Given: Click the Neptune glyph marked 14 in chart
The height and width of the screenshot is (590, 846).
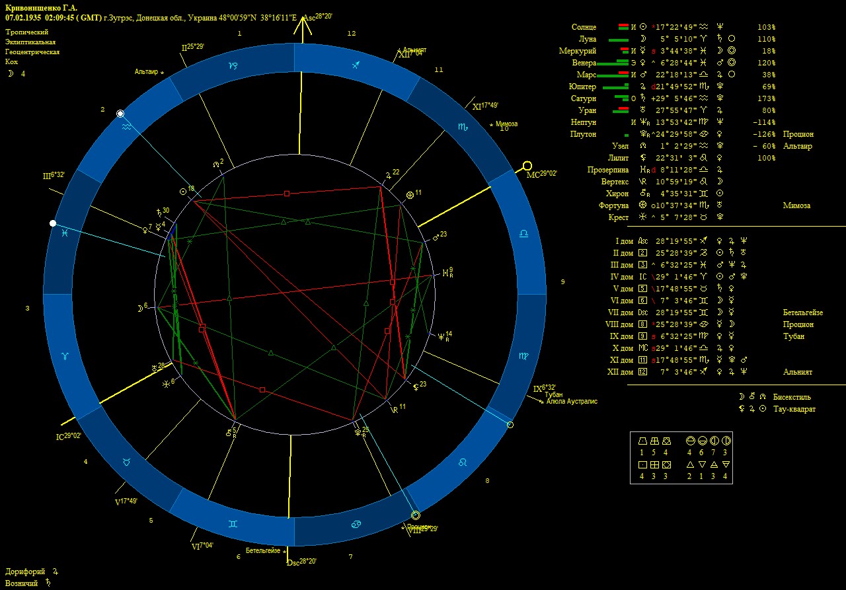Looking at the screenshot, I should click(442, 336).
